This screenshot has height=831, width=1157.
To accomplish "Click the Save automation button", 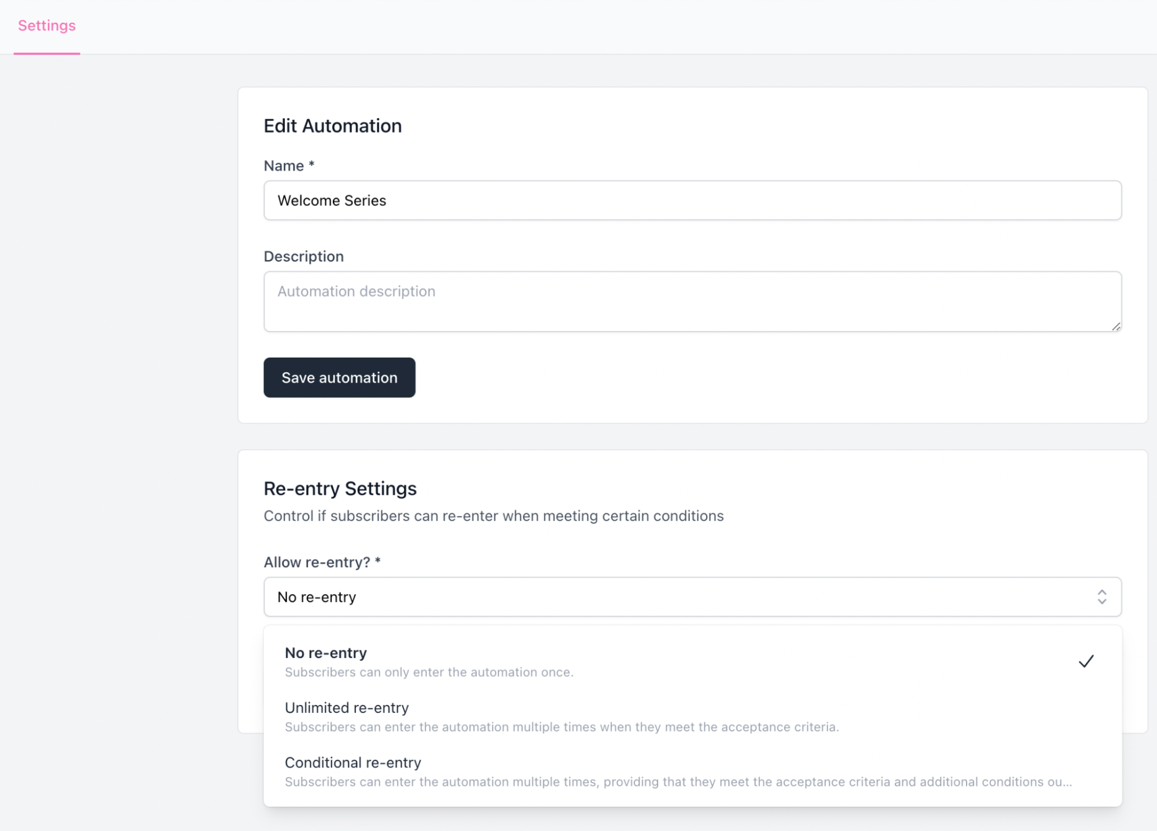I will pos(339,377).
